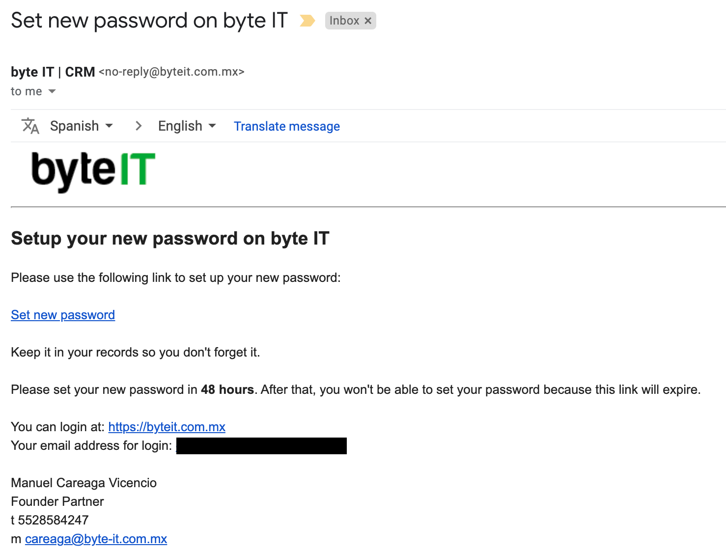Click the arrow between Spanish and English
Viewport: 726px width, 551px height.
[139, 126]
